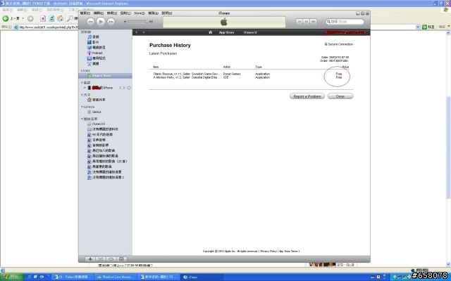
Task: Open the iTunes Store menu
Action: point(140,13)
